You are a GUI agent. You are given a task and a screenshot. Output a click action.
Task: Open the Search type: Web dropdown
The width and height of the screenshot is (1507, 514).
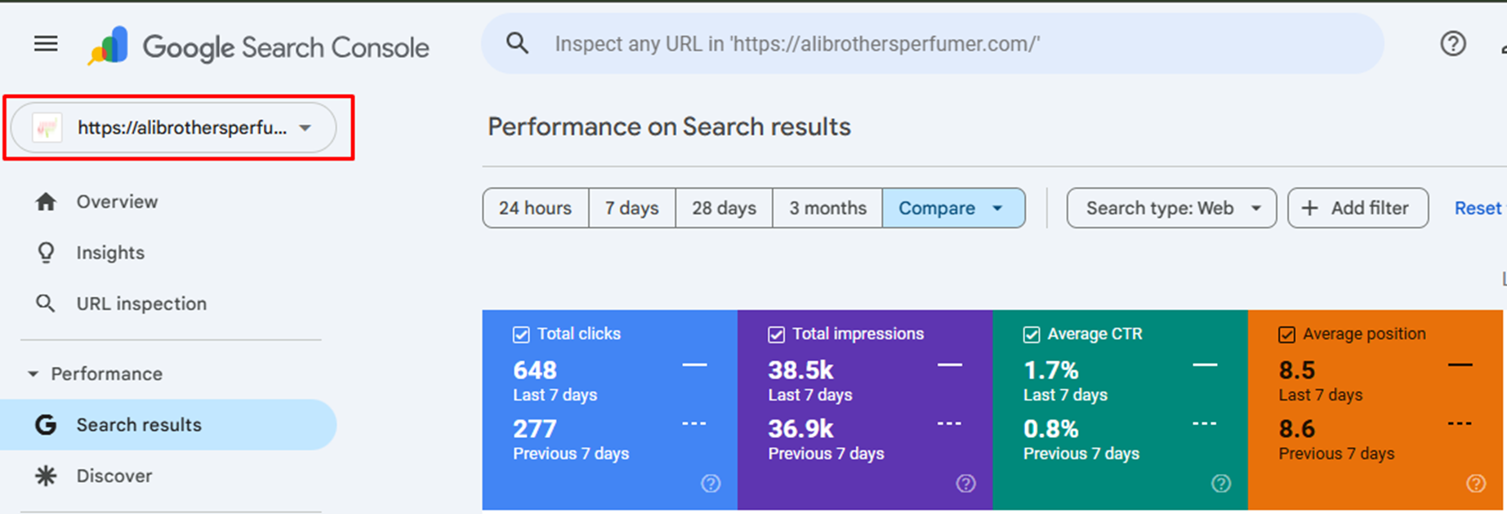pyautogui.click(x=1170, y=208)
